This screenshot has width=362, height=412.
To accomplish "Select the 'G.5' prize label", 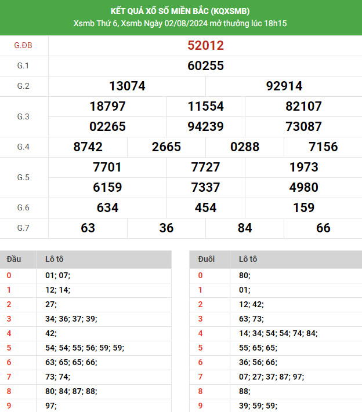I will 23,177.
